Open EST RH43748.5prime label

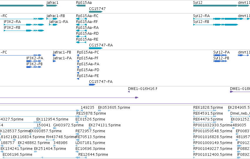tap(61, 137)
